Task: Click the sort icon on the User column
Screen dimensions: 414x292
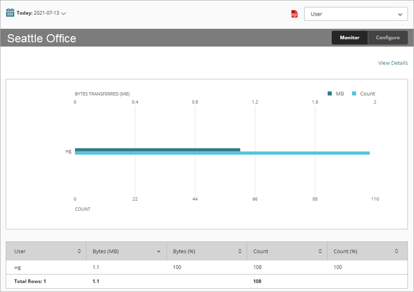Action: point(80,251)
